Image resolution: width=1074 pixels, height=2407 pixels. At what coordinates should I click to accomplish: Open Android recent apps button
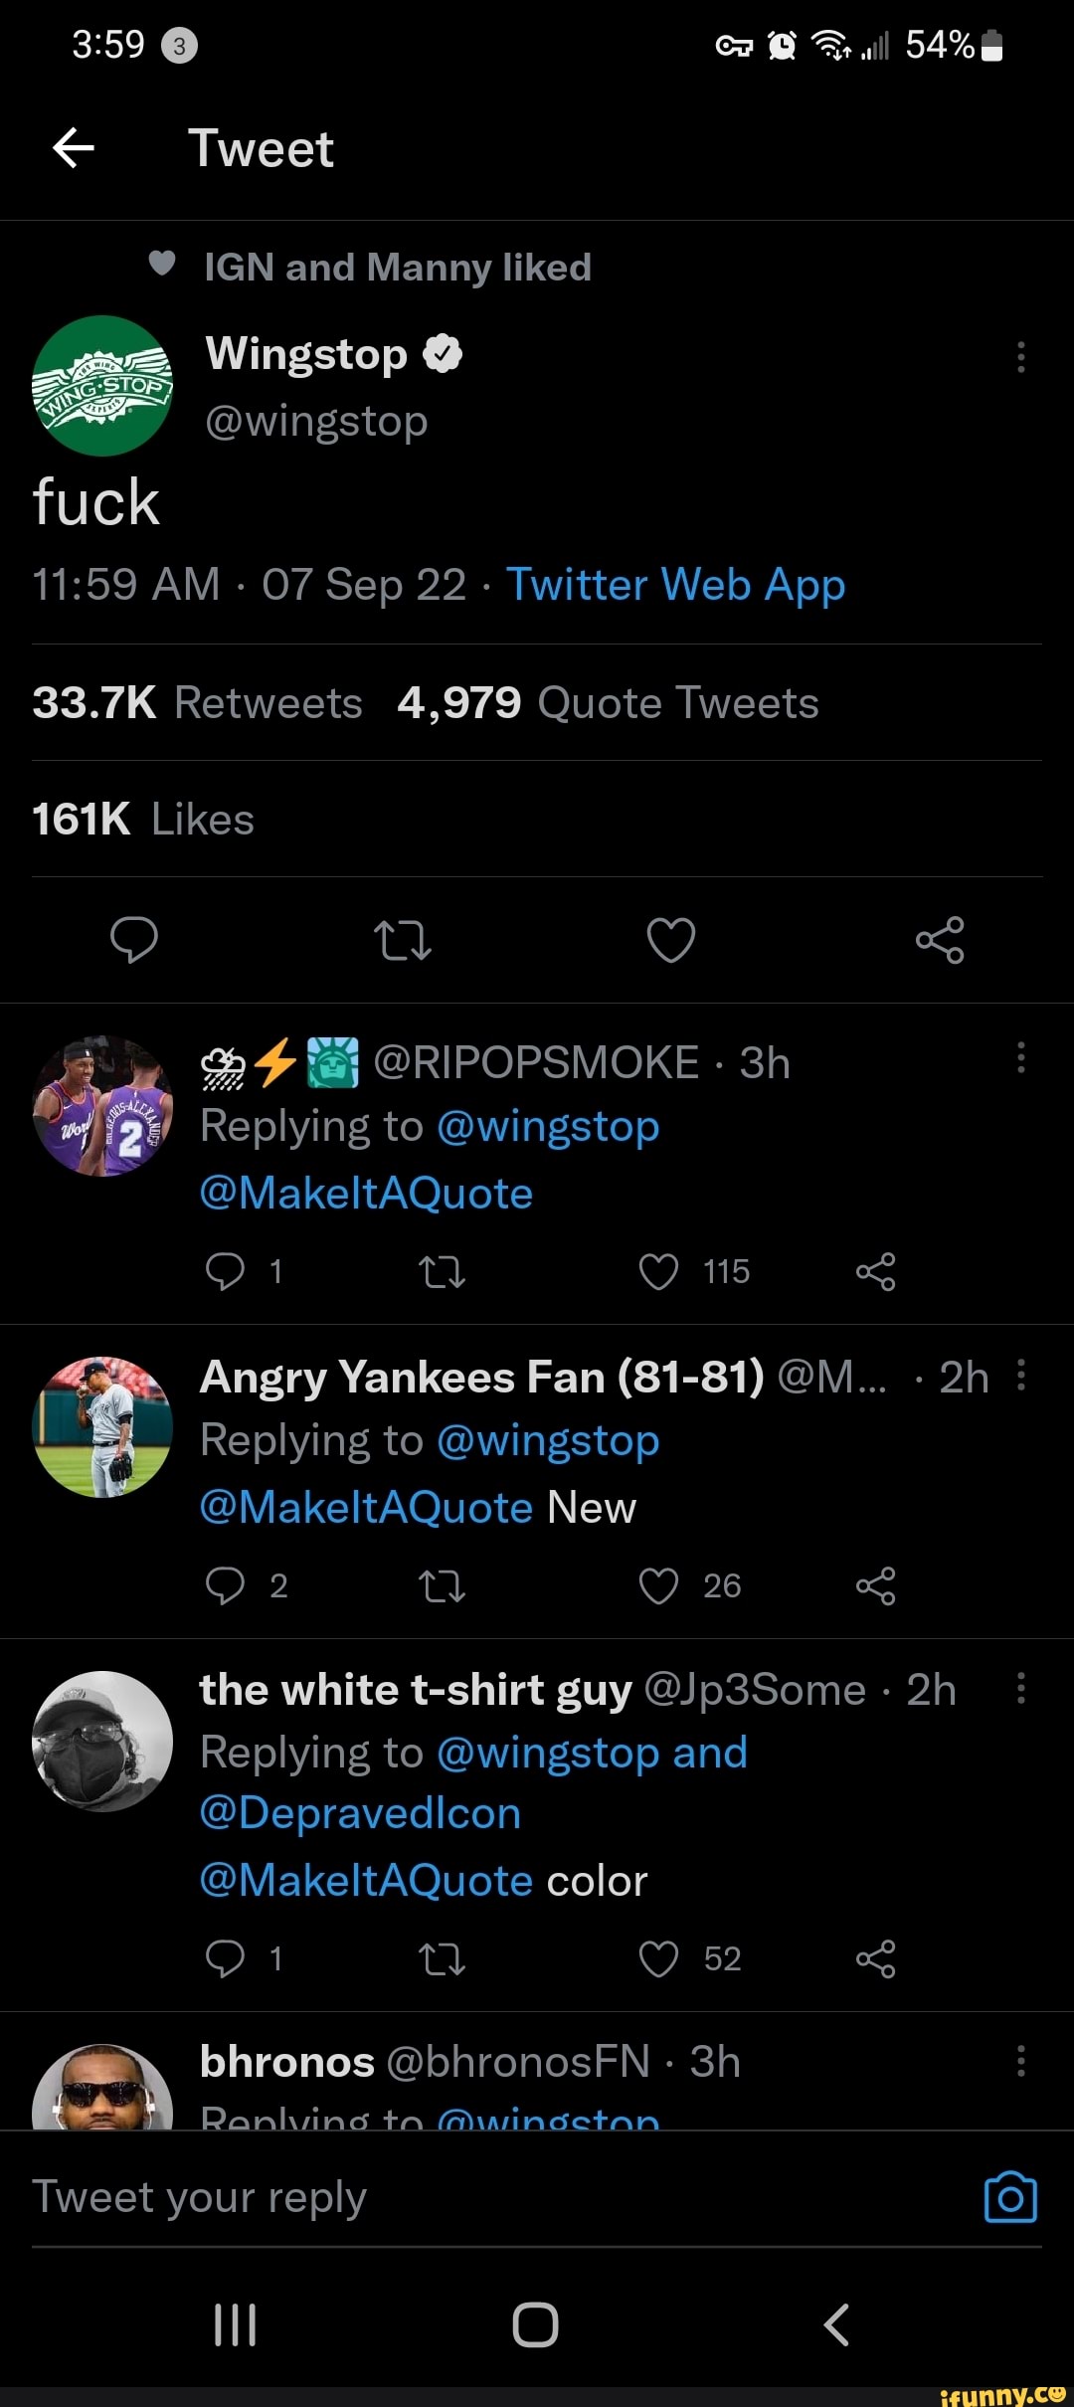coord(236,2324)
